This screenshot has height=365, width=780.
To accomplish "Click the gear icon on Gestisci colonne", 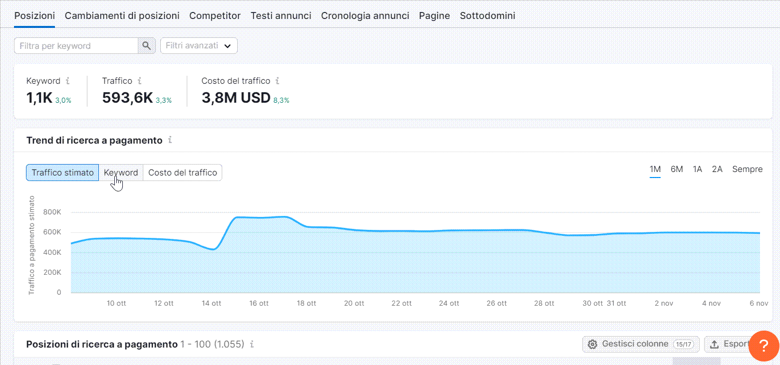I will 592,344.
